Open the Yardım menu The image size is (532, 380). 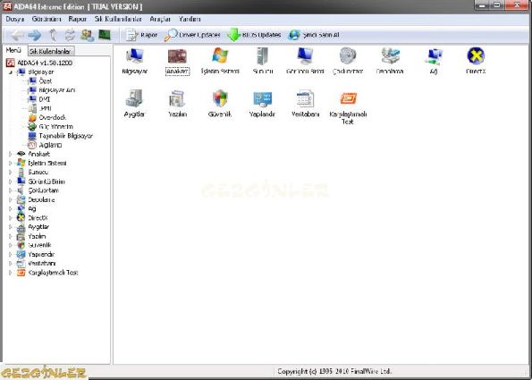pos(190,20)
